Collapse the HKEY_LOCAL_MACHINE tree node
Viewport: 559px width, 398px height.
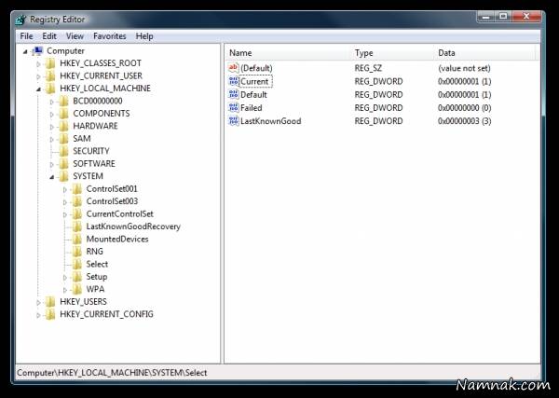39,89
